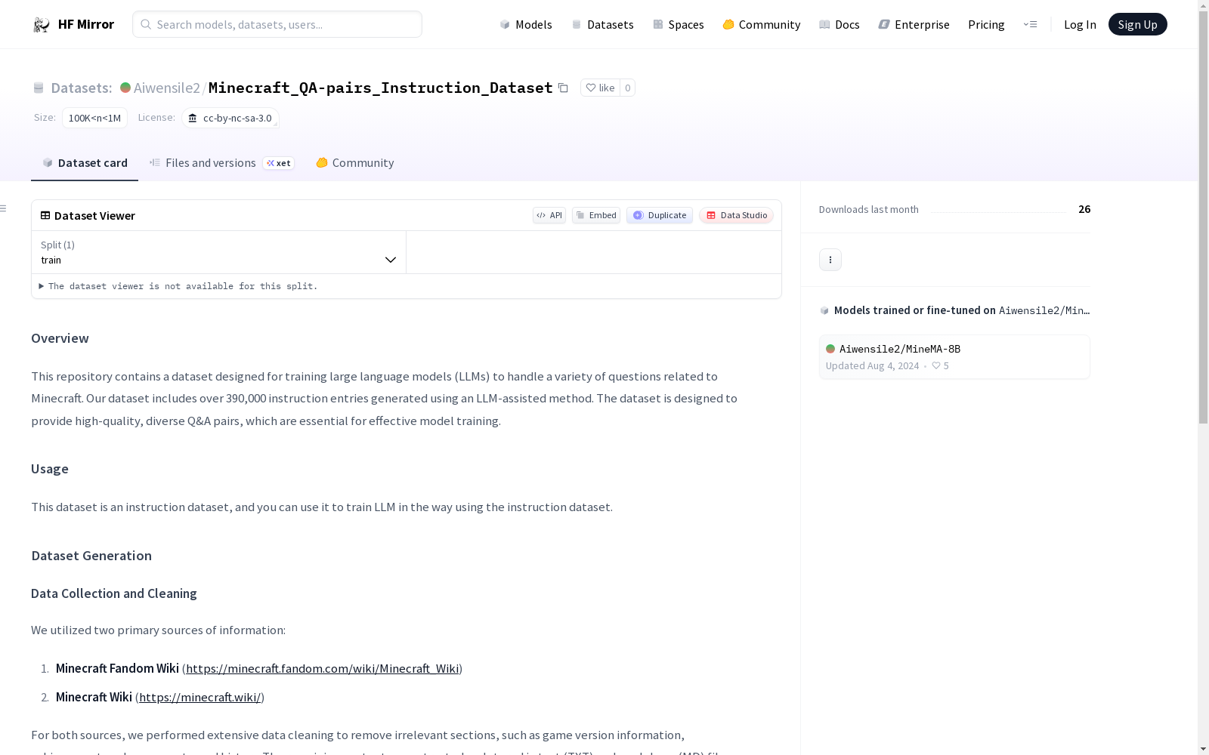The height and width of the screenshot is (755, 1209).
Task: Open the navigation overflow menu icon
Action: [x=1030, y=24]
